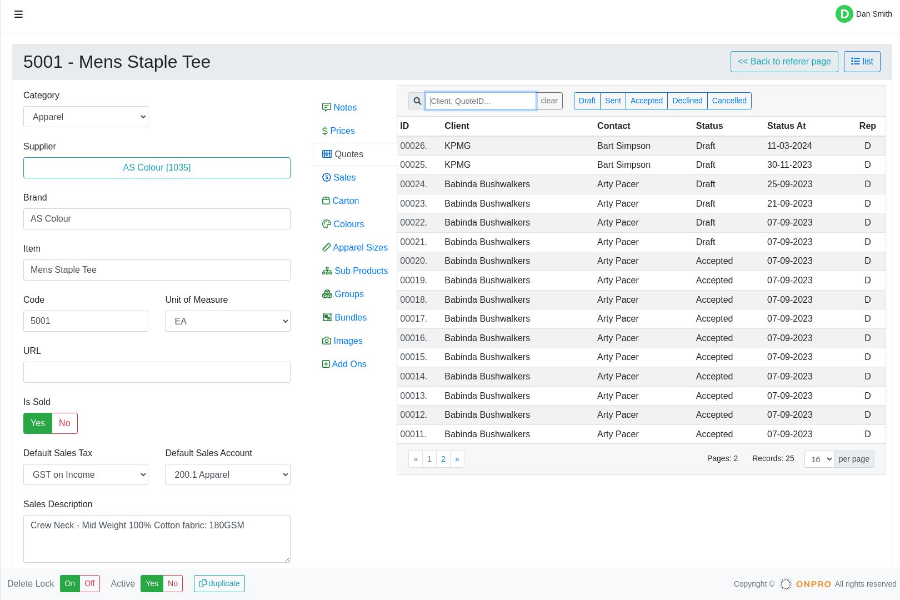
Task: Click the search magnifier icon
Action: 417,101
